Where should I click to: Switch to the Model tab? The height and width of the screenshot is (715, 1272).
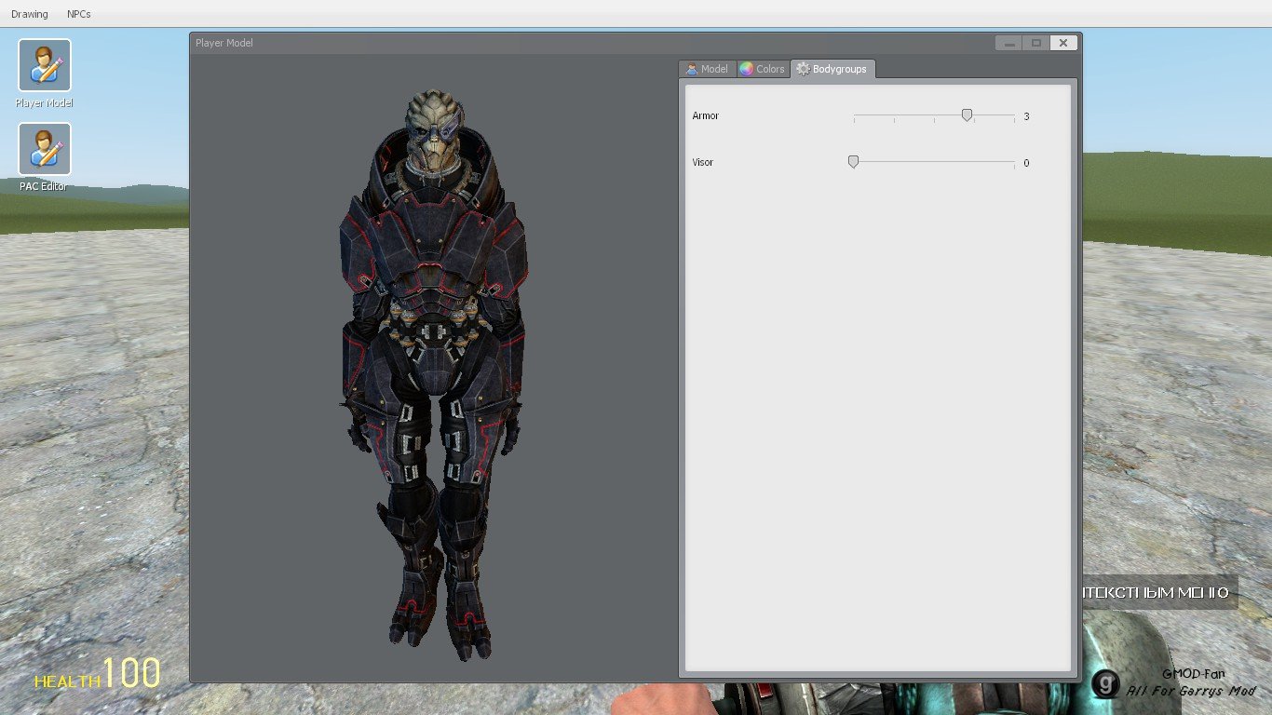coord(707,69)
